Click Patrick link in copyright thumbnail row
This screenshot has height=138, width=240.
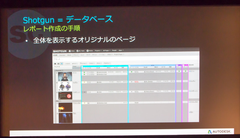[149, 91]
